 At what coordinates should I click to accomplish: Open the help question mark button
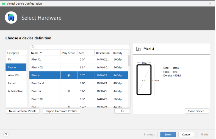pyautogui.click(x=6, y=134)
